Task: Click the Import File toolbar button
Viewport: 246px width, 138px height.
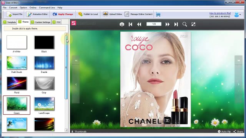Action: point(15,14)
